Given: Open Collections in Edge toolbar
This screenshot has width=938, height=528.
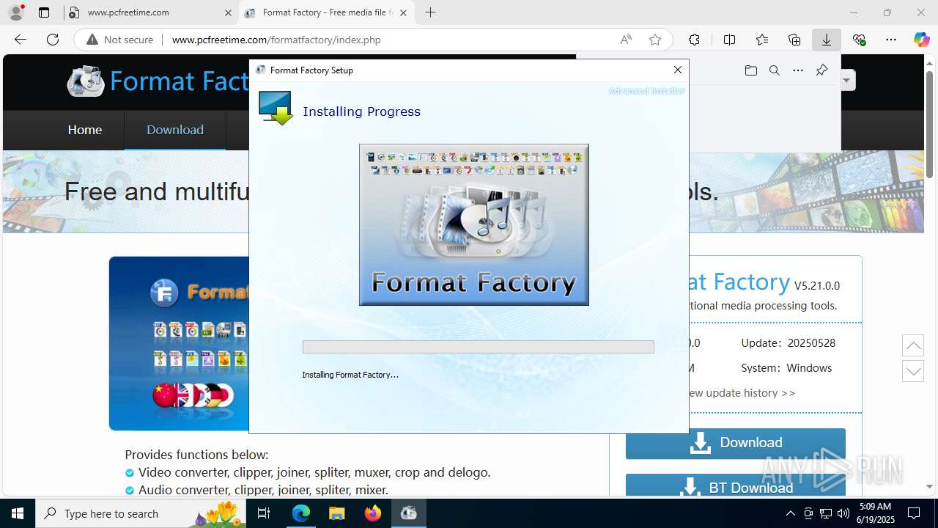Looking at the screenshot, I should click(x=794, y=40).
